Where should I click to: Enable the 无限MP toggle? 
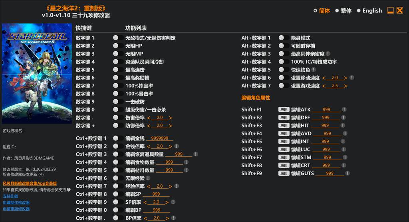[x=118, y=54]
